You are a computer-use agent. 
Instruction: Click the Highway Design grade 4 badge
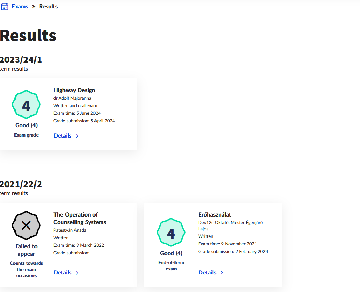point(26,105)
